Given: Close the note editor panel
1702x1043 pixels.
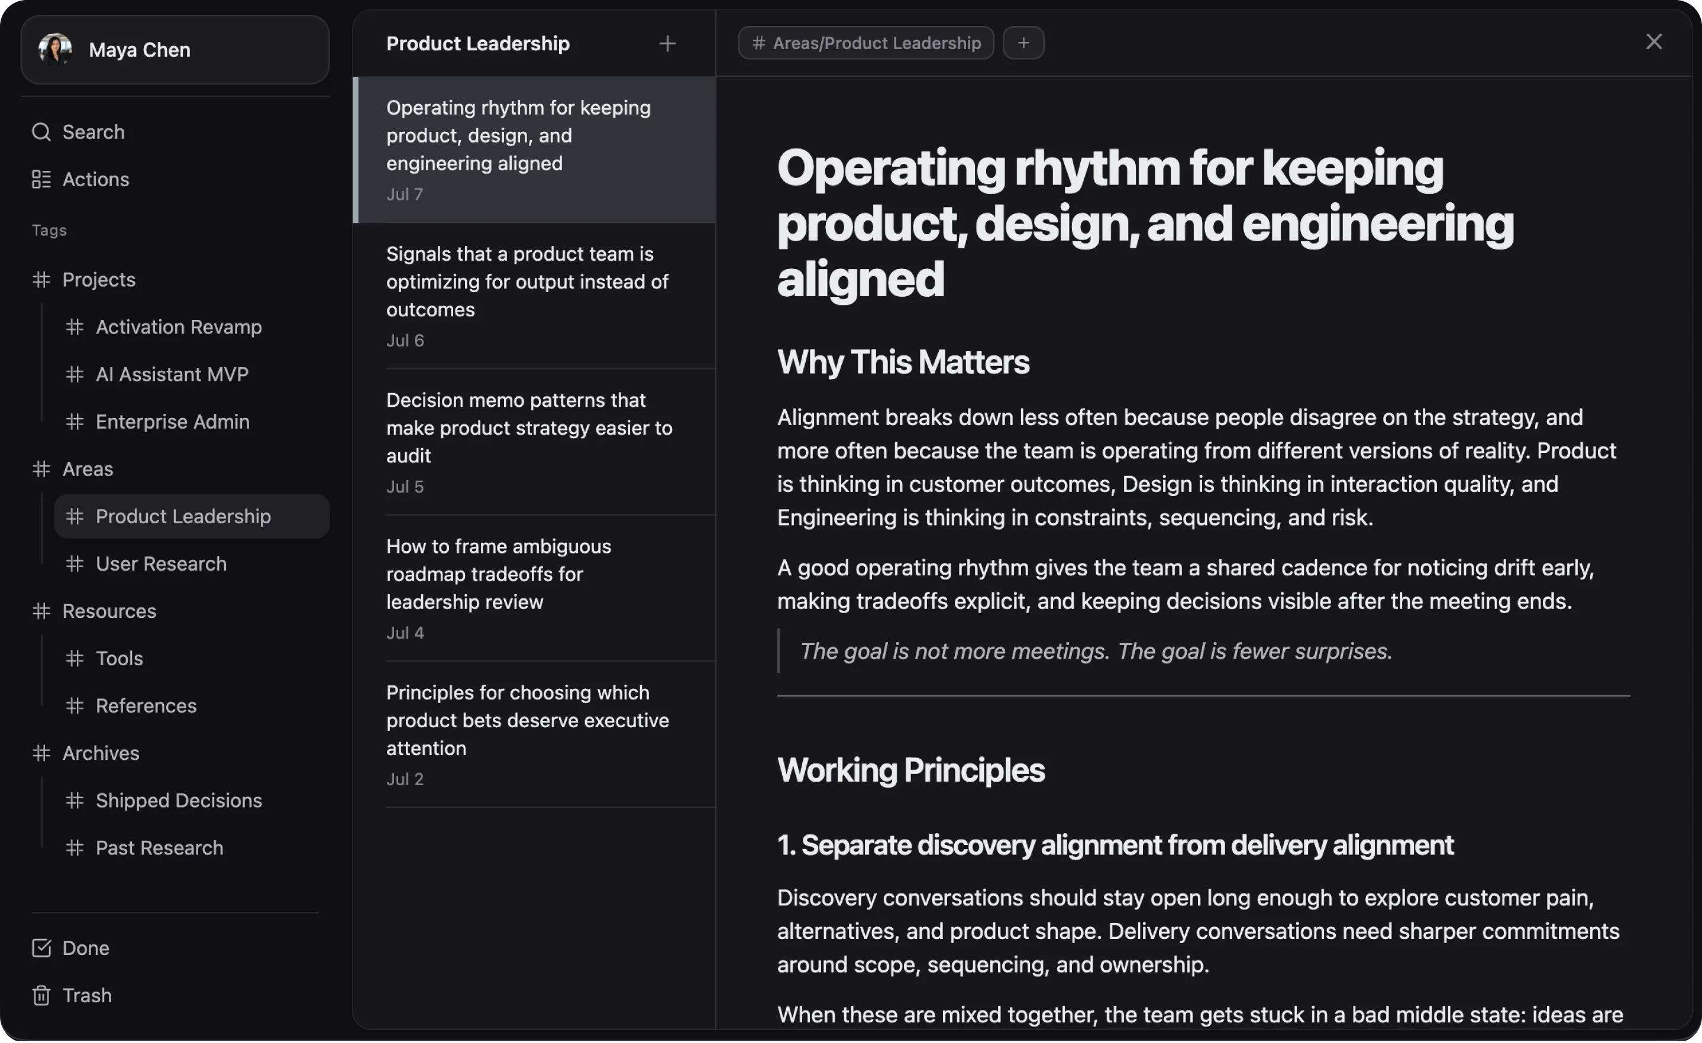Looking at the screenshot, I should pos(1654,41).
